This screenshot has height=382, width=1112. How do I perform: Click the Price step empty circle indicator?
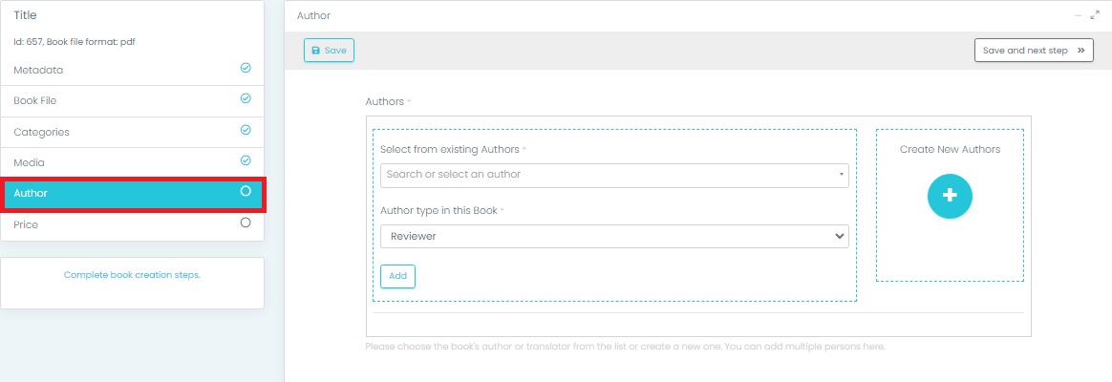(x=246, y=223)
